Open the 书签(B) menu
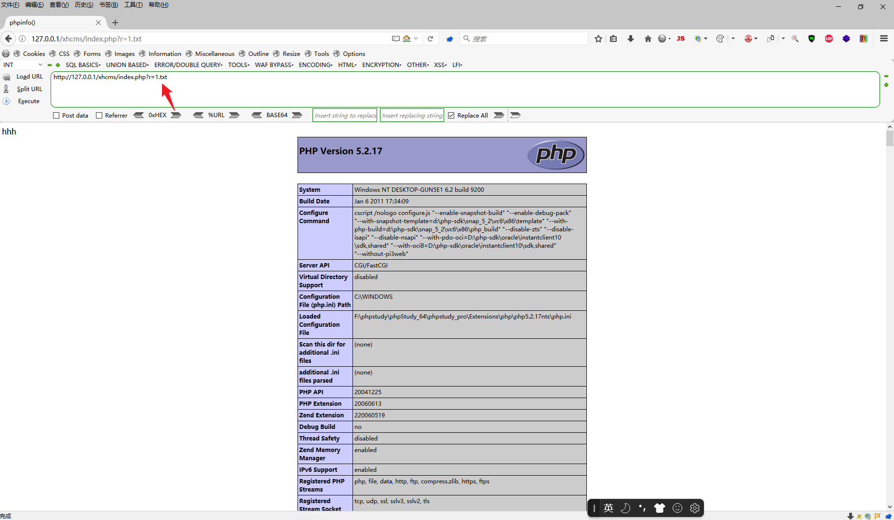 [108, 5]
